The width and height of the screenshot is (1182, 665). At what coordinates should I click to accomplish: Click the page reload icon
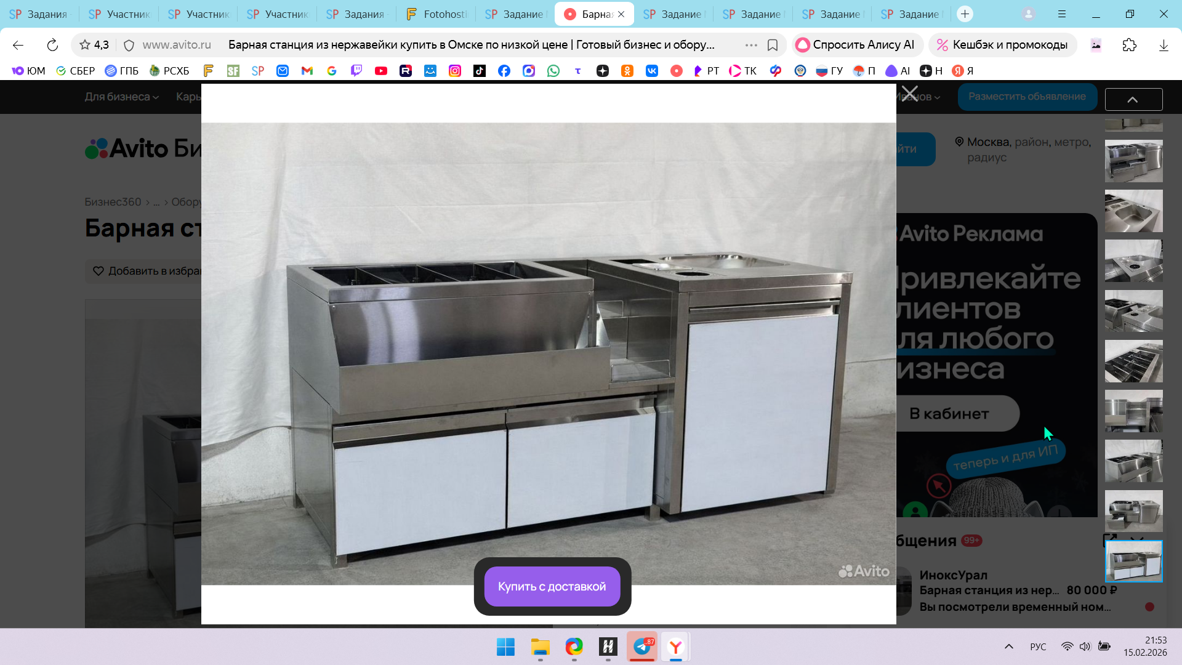coord(52,45)
